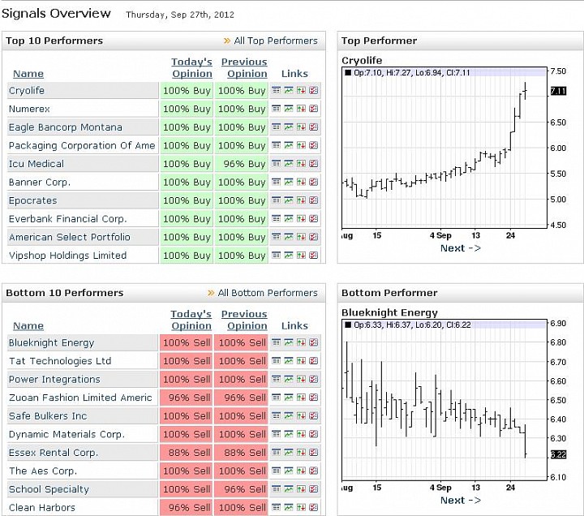Open the American Select Portfolio link
584x516 pixels.
point(70,238)
